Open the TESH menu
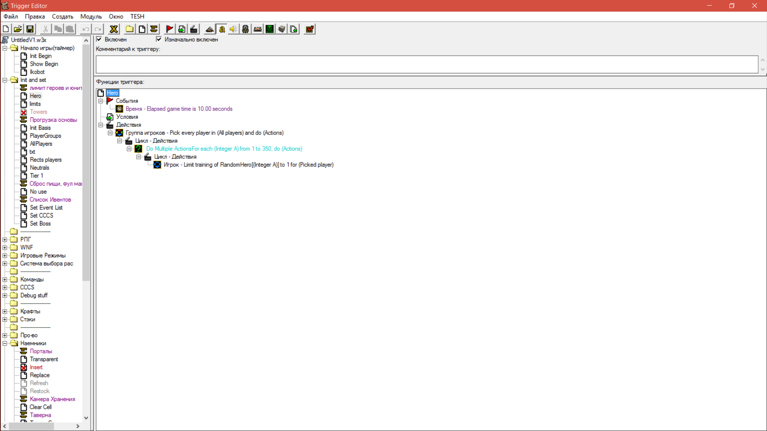Viewport: 767px width, 431px height. 137,16
